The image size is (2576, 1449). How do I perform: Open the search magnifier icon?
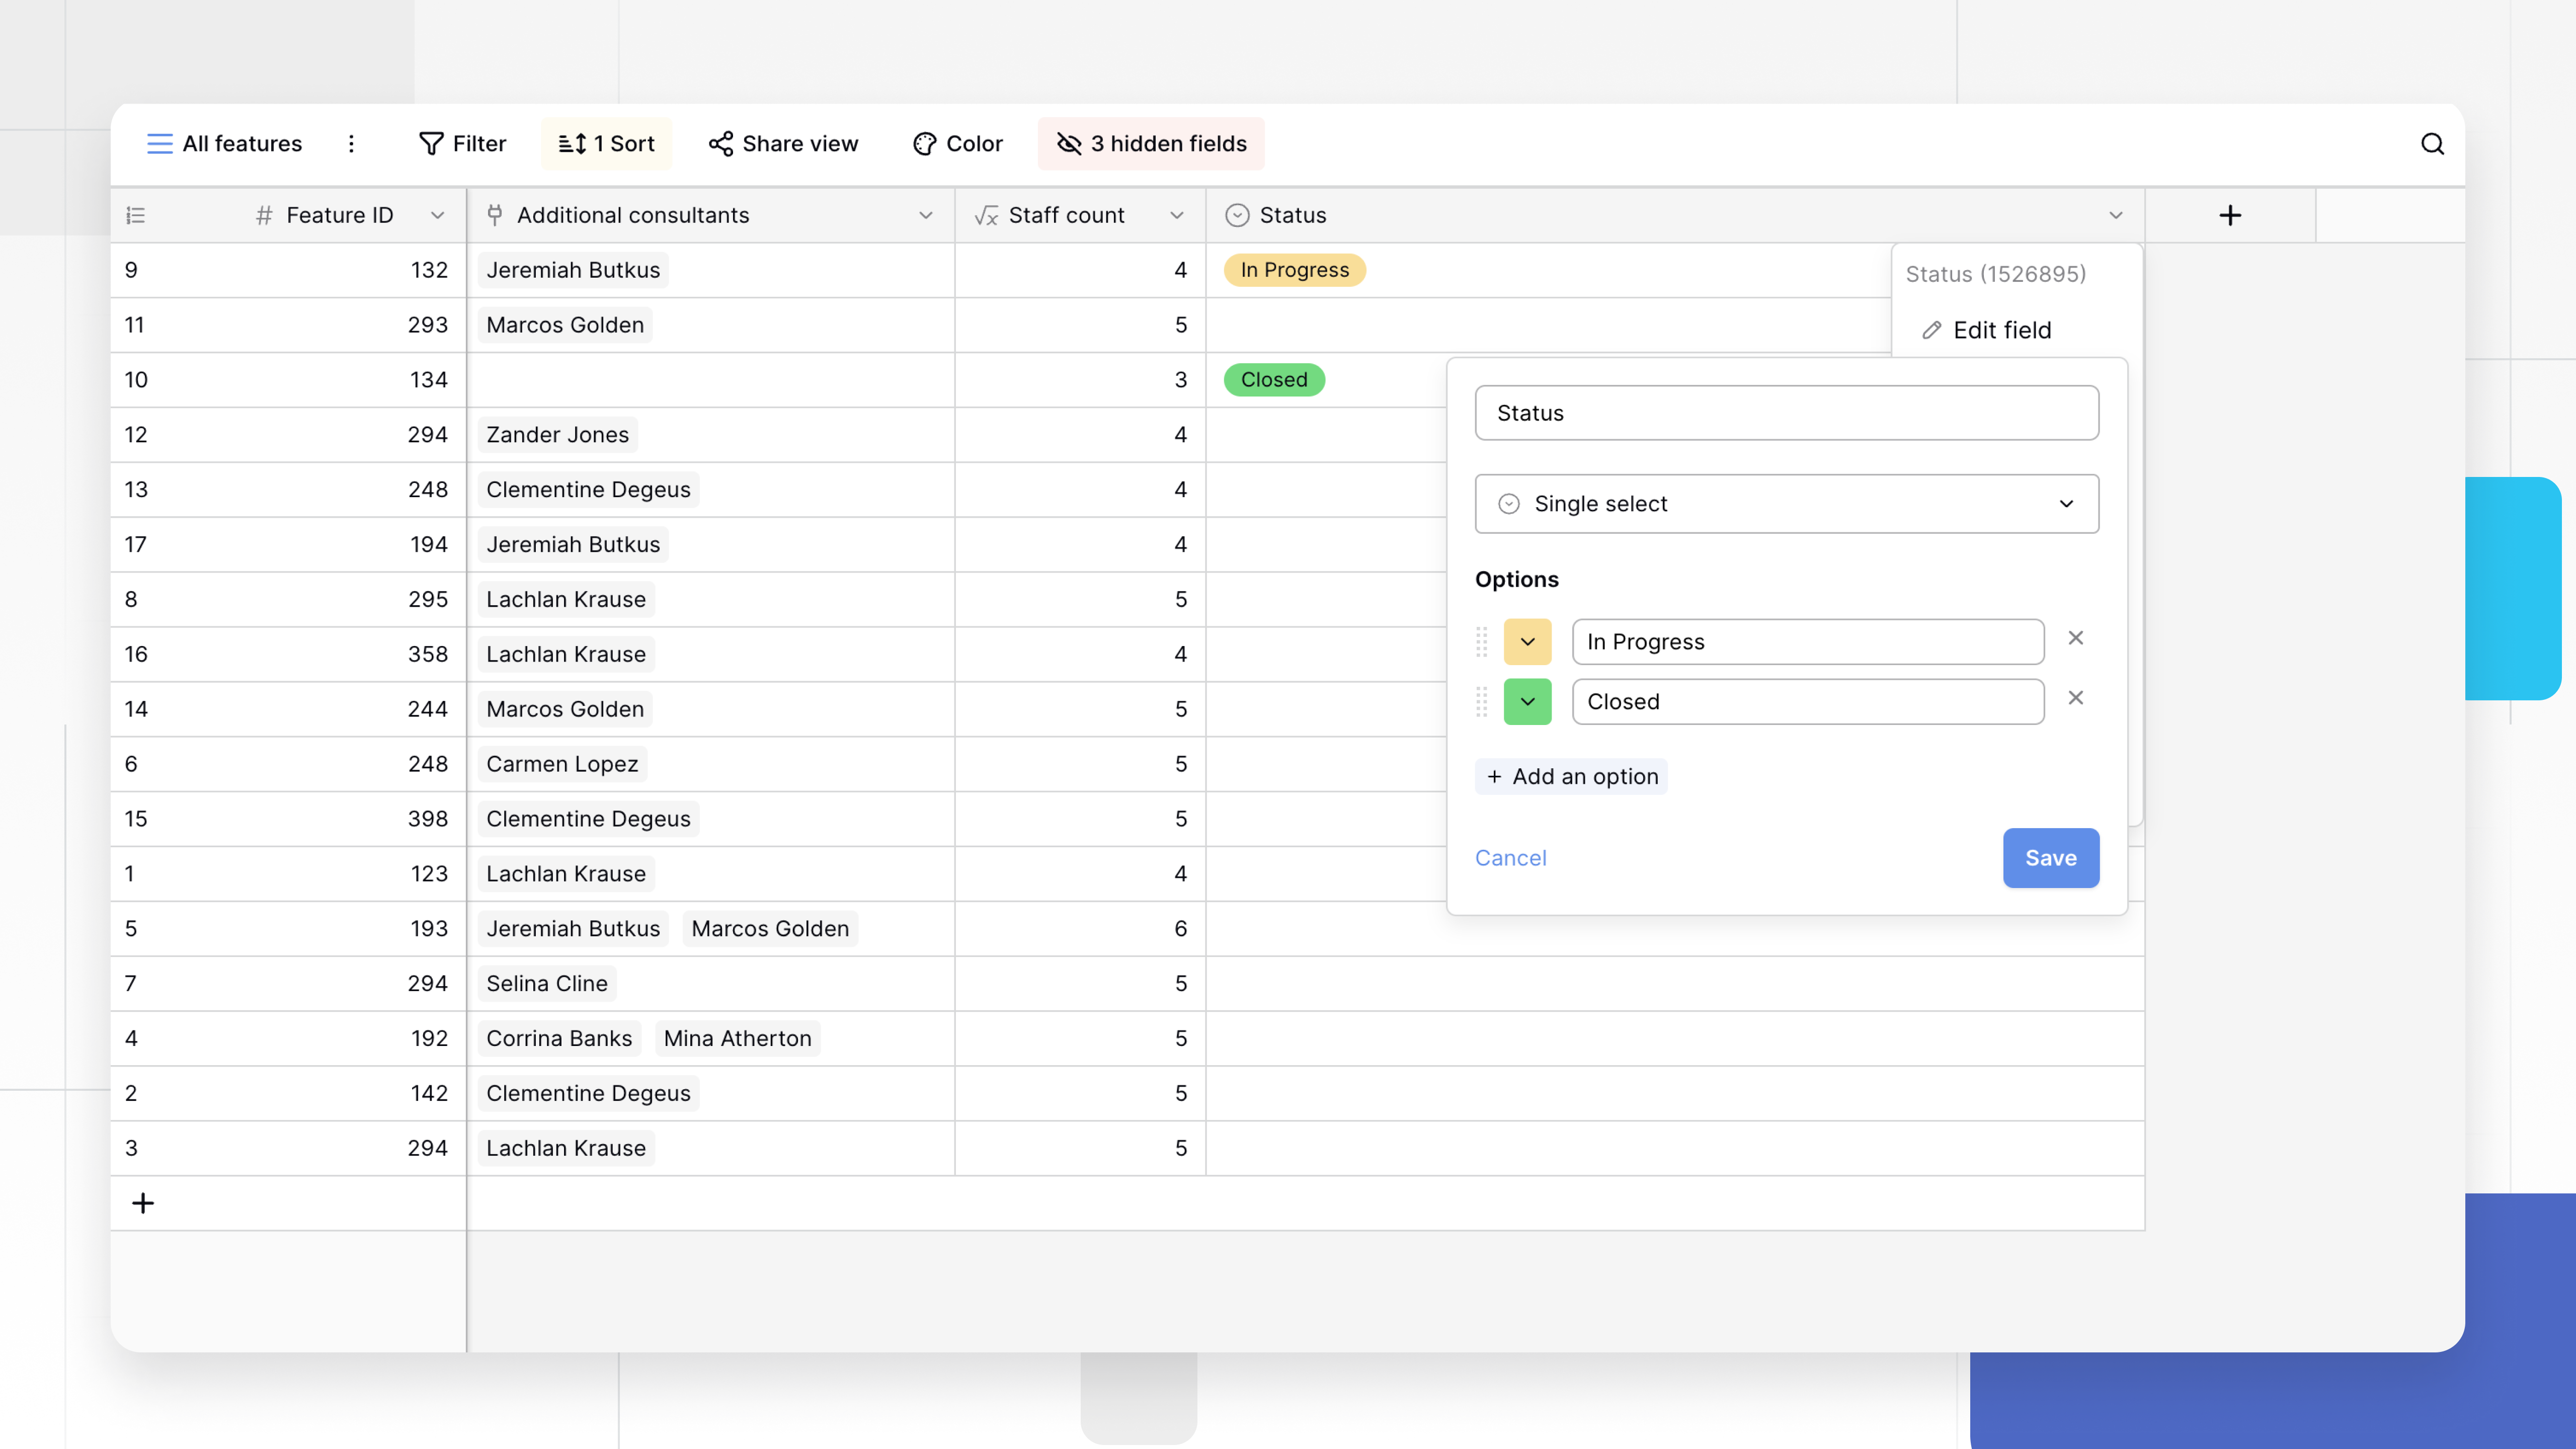2432,144
